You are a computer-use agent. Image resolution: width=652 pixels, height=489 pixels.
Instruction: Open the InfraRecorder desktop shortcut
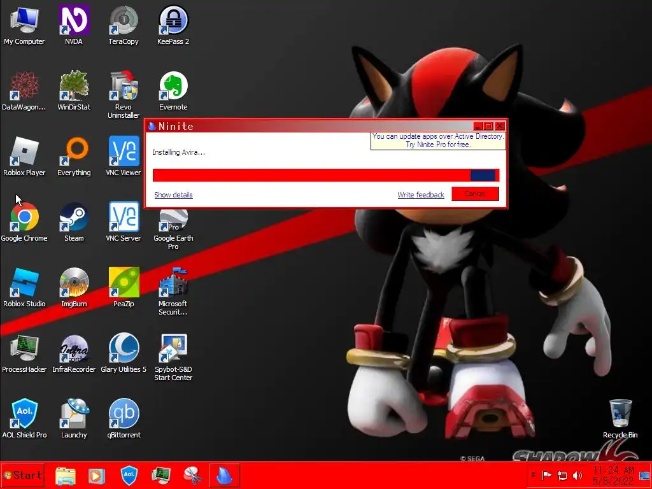[x=74, y=353]
